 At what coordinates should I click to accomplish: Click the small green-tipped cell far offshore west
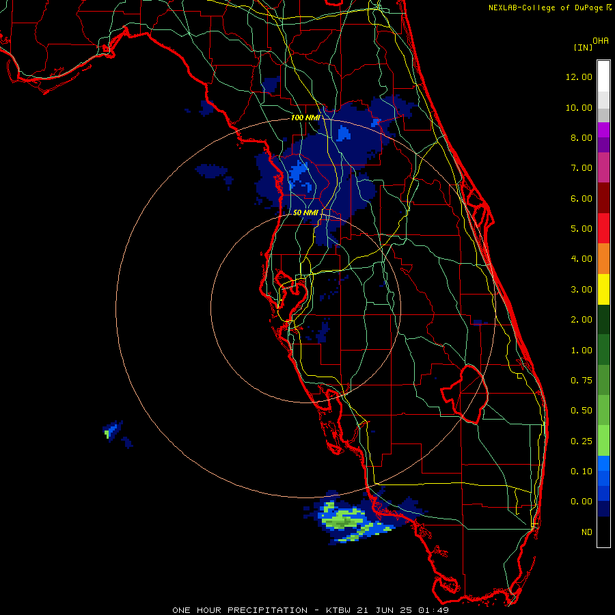[x=112, y=430]
